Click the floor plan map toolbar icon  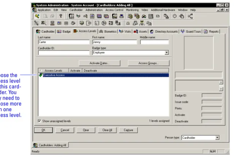[97, 23]
